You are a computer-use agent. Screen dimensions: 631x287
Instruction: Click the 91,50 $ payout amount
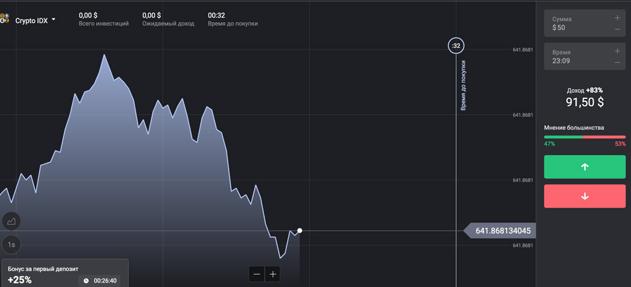tap(585, 102)
